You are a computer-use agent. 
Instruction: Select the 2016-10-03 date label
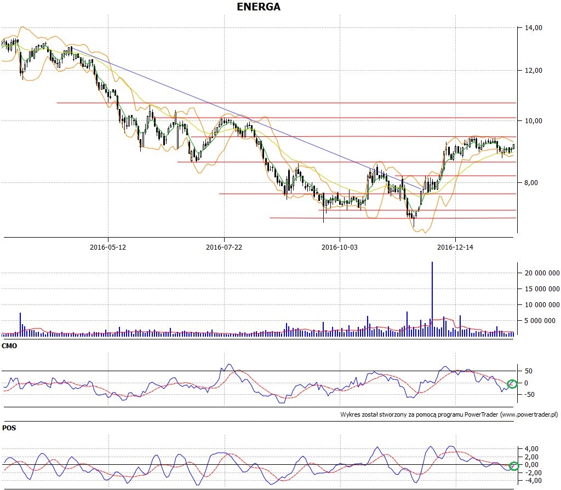click(340, 247)
